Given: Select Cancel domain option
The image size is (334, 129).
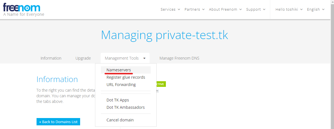Looking at the screenshot, I should pyautogui.click(x=120, y=120).
